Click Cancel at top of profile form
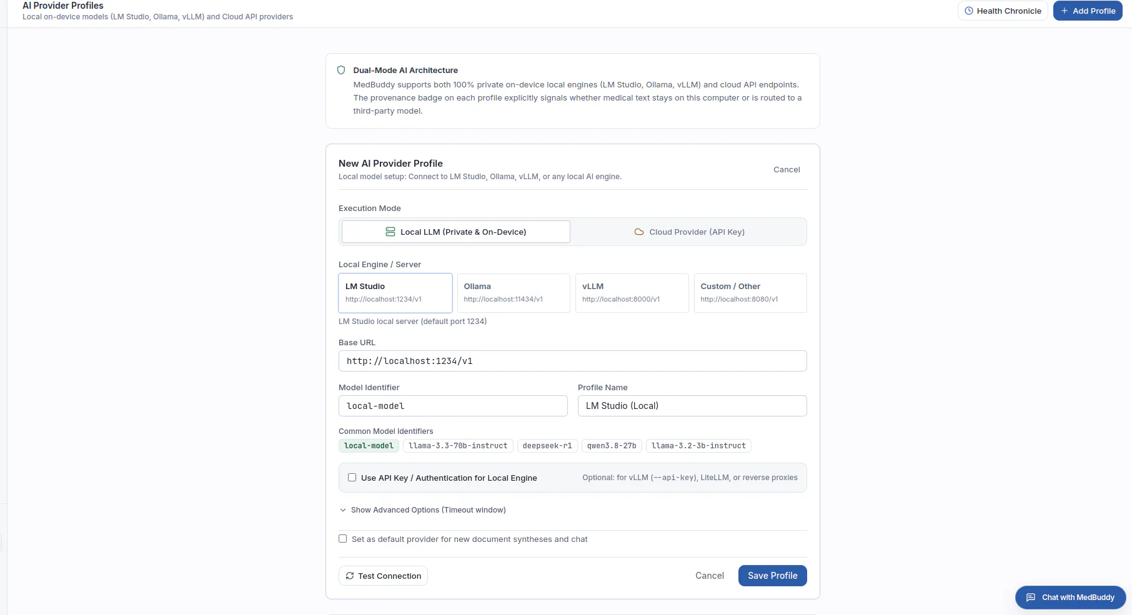 (787, 170)
